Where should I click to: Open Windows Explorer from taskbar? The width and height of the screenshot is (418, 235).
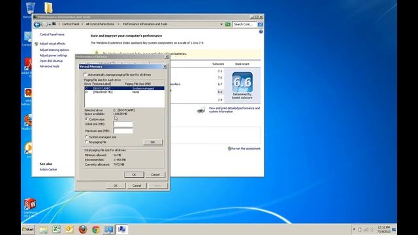point(44,229)
